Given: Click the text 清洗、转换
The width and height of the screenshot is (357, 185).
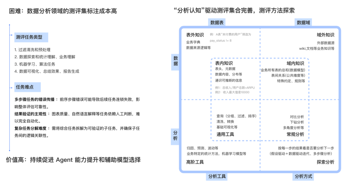Looking at the screenshot, I should (225, 122).
